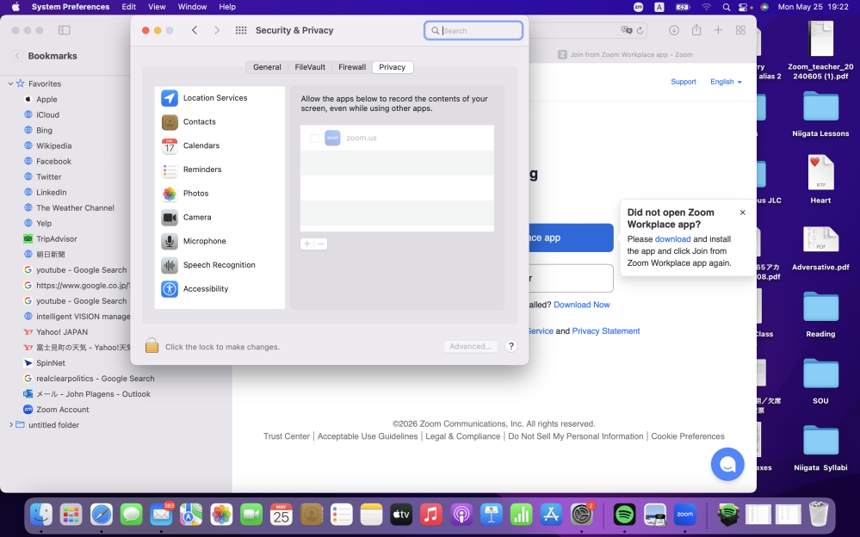Enable zoom.us screen recording checkbox
Image resolution: width=860 pixels, height=537 pixels.
(314, 139)
